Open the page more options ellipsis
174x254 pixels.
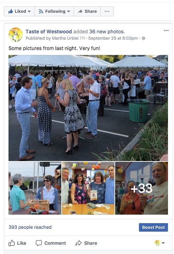click(x=107, y=11)
